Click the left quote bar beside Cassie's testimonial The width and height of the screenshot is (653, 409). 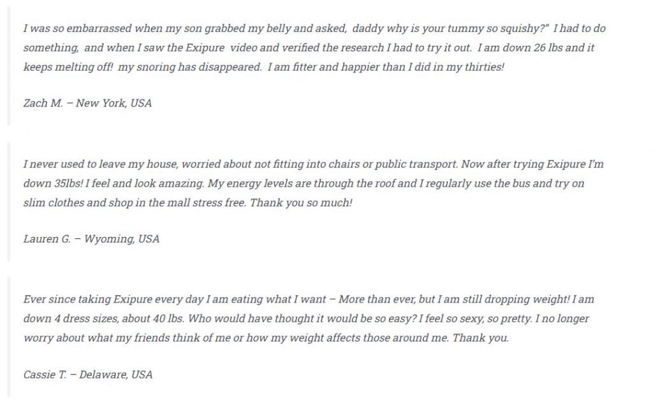click(9, 337)
